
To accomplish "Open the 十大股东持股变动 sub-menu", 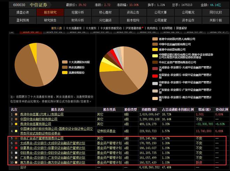I will pos(111,28).
